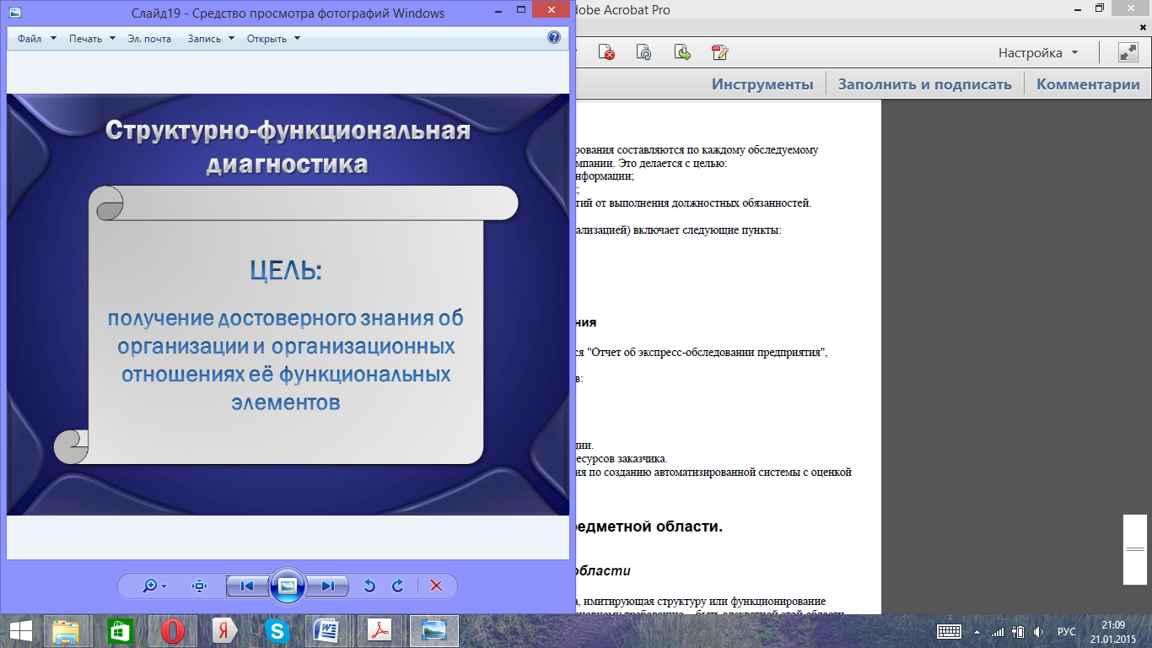Viewport: 1152px width, 648px height.
Task: Rotate the photo counterclockwise
Action: click(x=369, y=586)
